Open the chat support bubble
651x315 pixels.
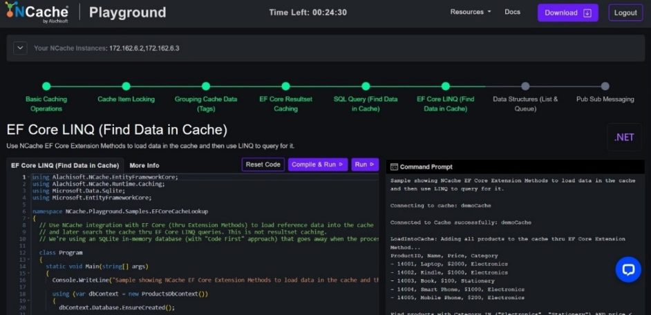628,269
